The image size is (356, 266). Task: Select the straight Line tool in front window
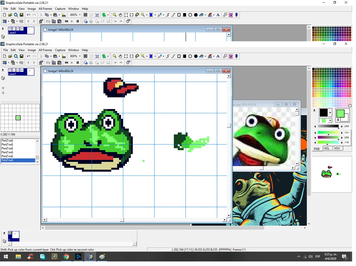(x=168, y=56)
